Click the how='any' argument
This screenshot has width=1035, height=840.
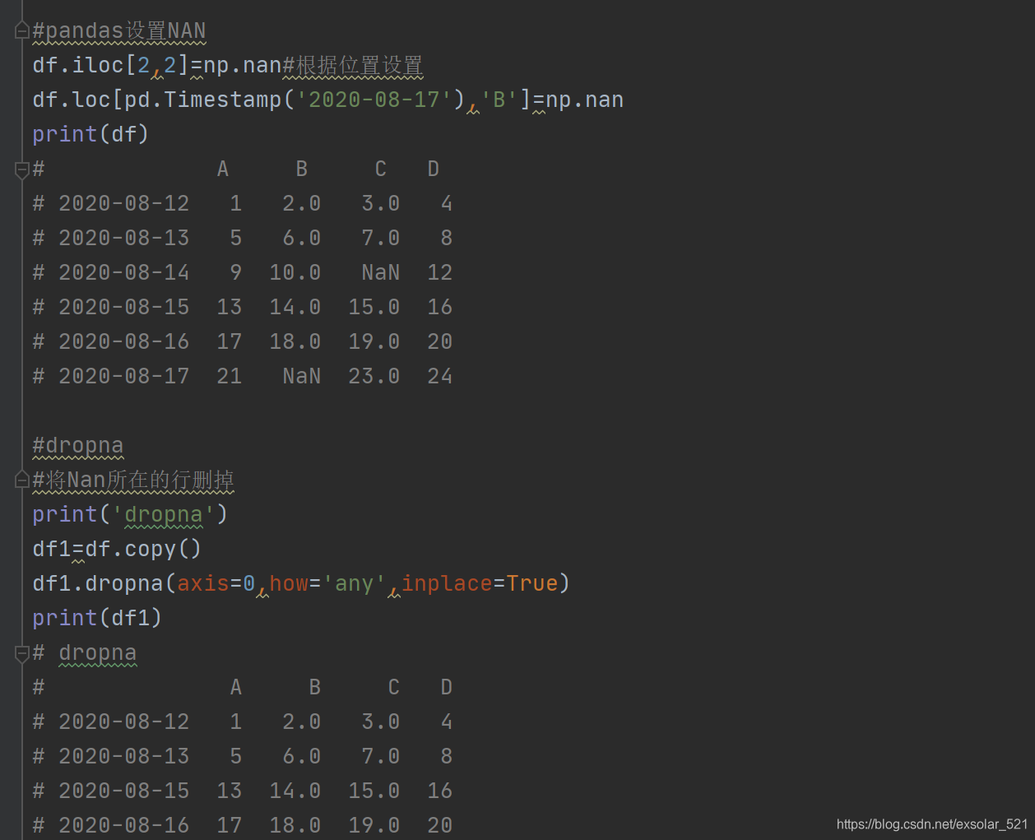click(328, 584)
